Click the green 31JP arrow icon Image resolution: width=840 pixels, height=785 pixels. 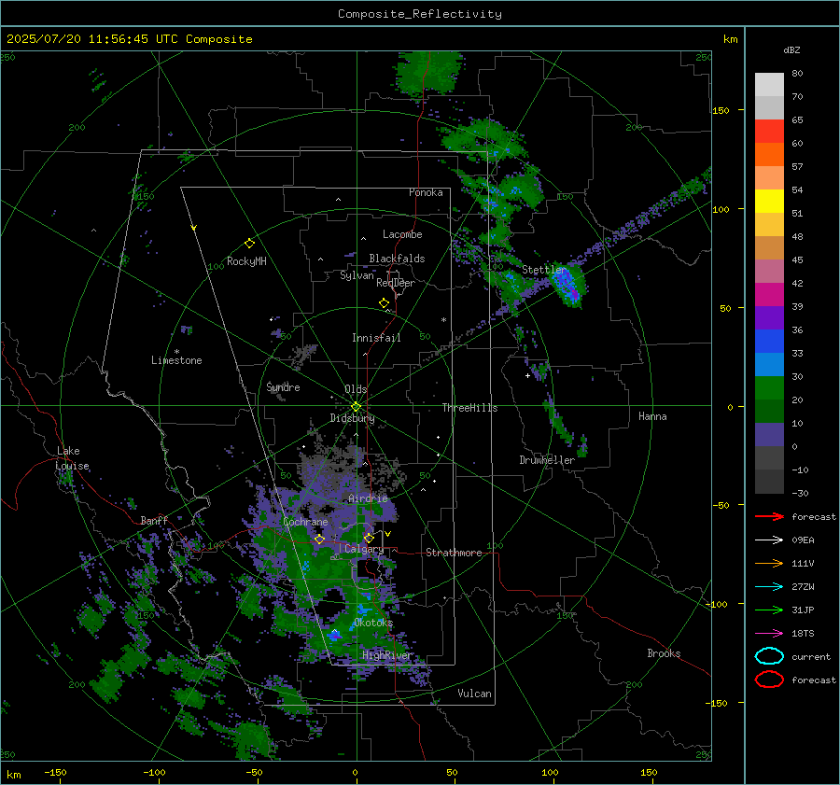pyautogui.click(x=769, y=610)
